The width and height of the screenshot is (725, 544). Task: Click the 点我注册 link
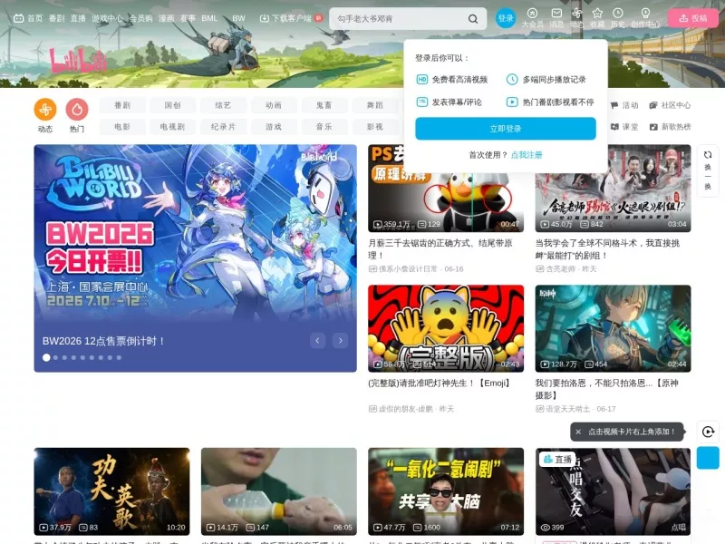click(x=527, y=155)
